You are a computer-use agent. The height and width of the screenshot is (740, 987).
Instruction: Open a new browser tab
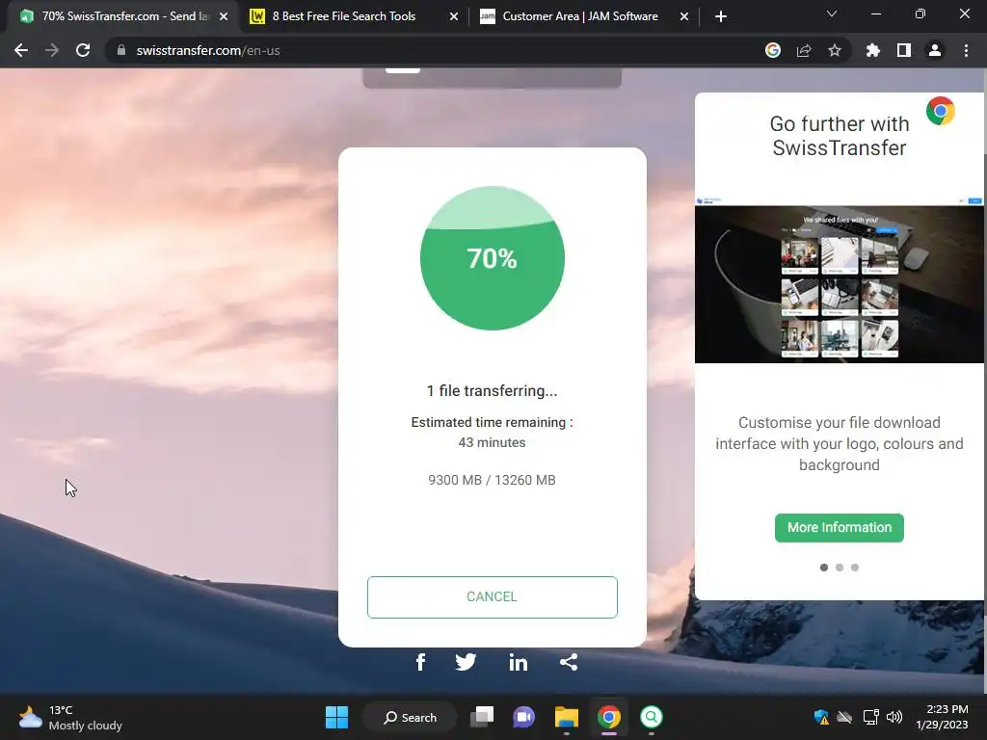click(721, 16)
